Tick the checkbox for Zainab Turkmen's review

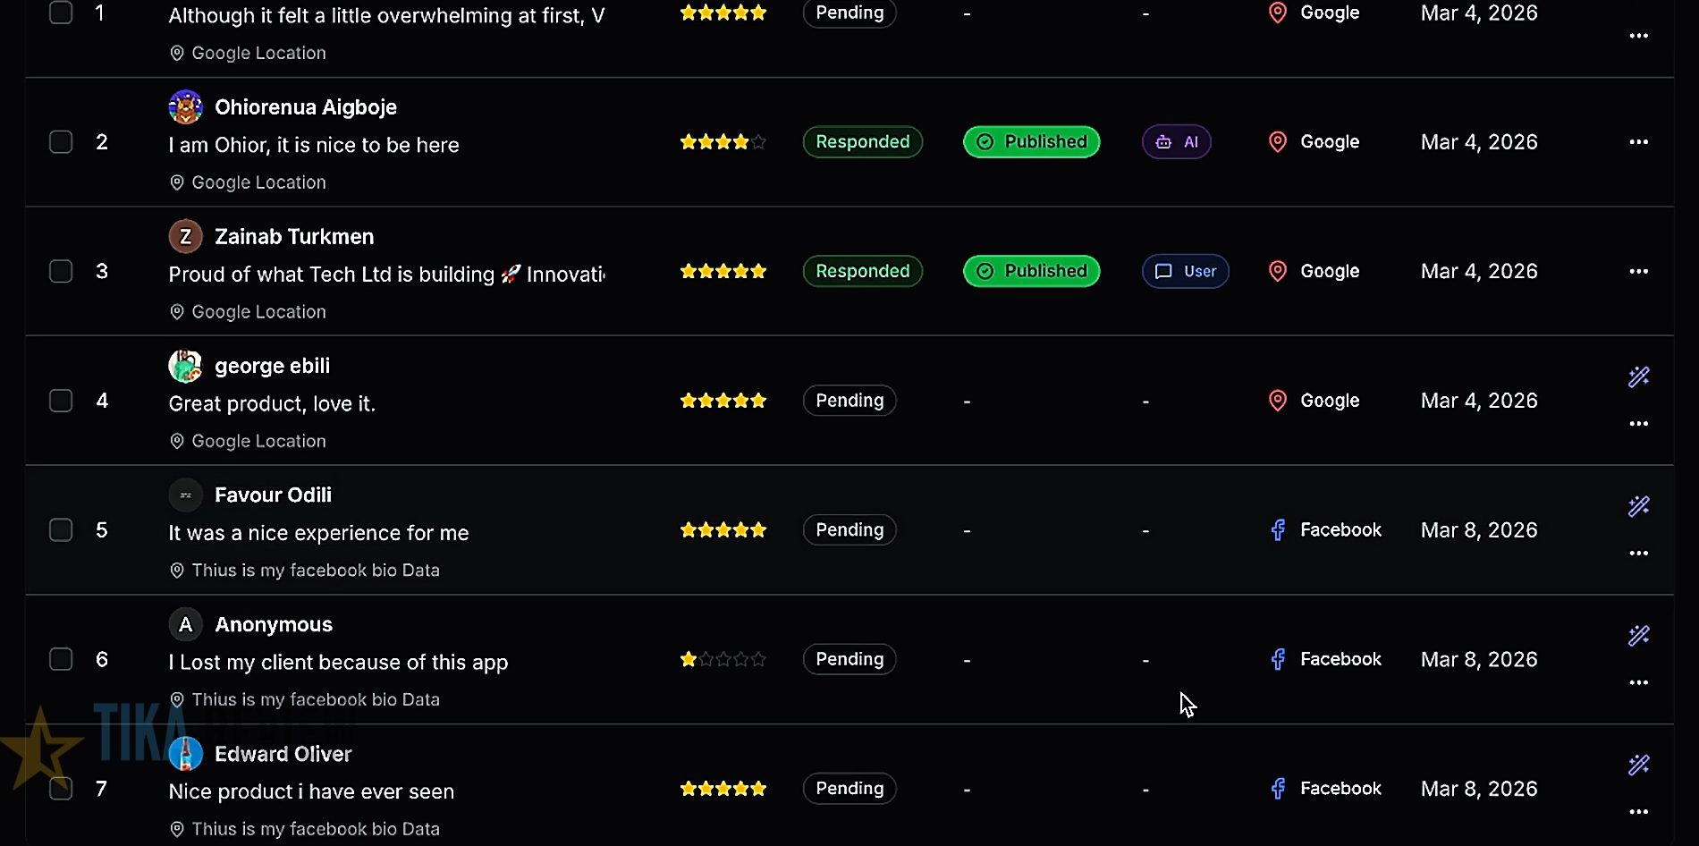click(x=61, y=271)
